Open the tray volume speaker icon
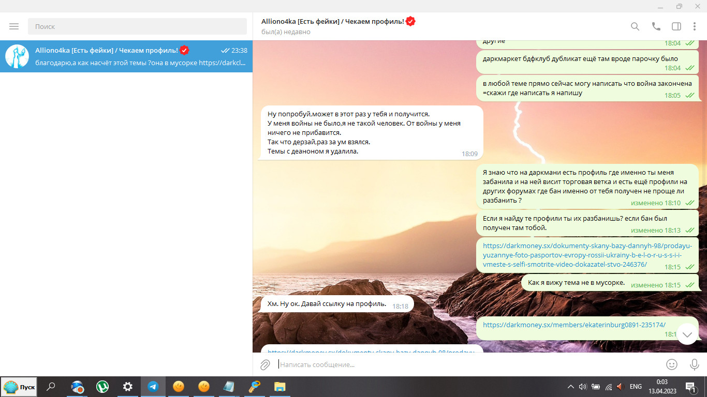 point(583,387)
